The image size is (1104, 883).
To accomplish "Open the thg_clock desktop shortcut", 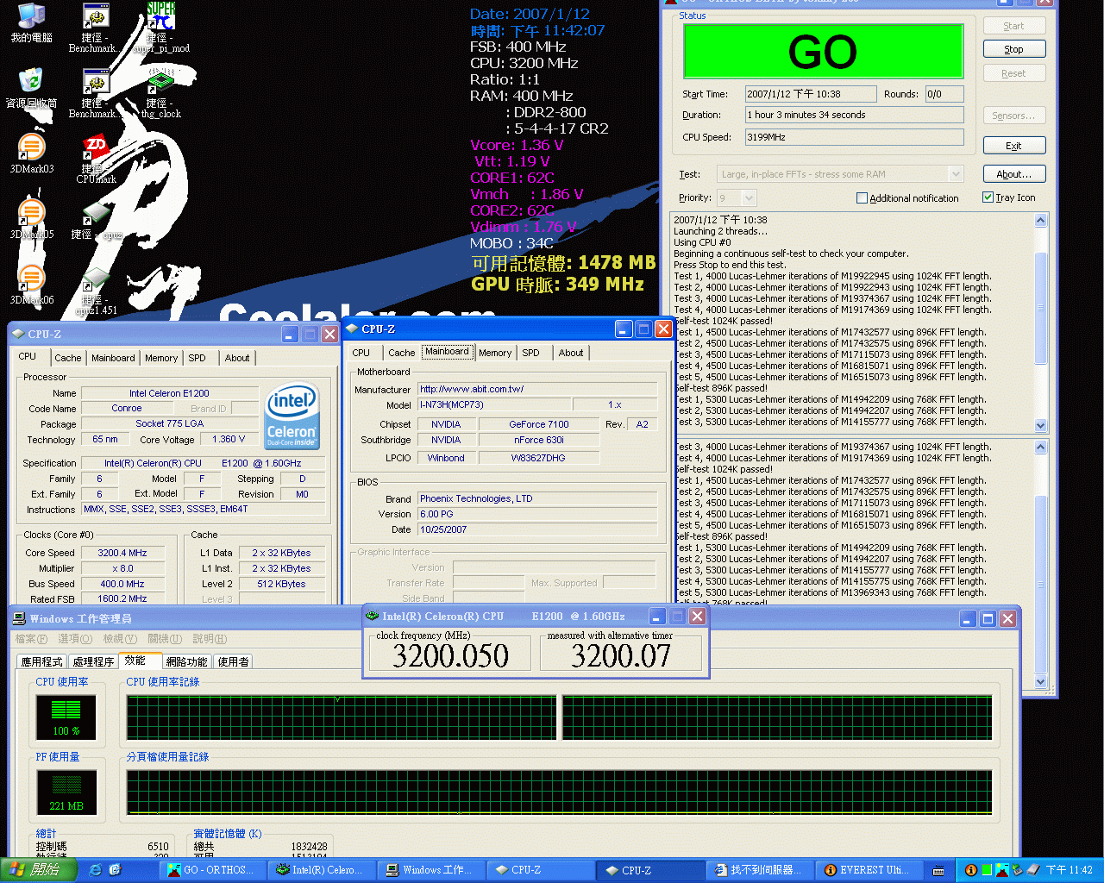I will click(161, 93).
